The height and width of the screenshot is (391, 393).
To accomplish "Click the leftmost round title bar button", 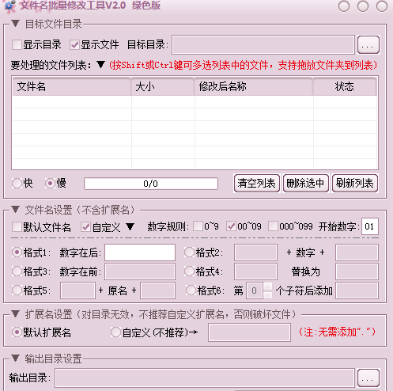I will 344,6.
